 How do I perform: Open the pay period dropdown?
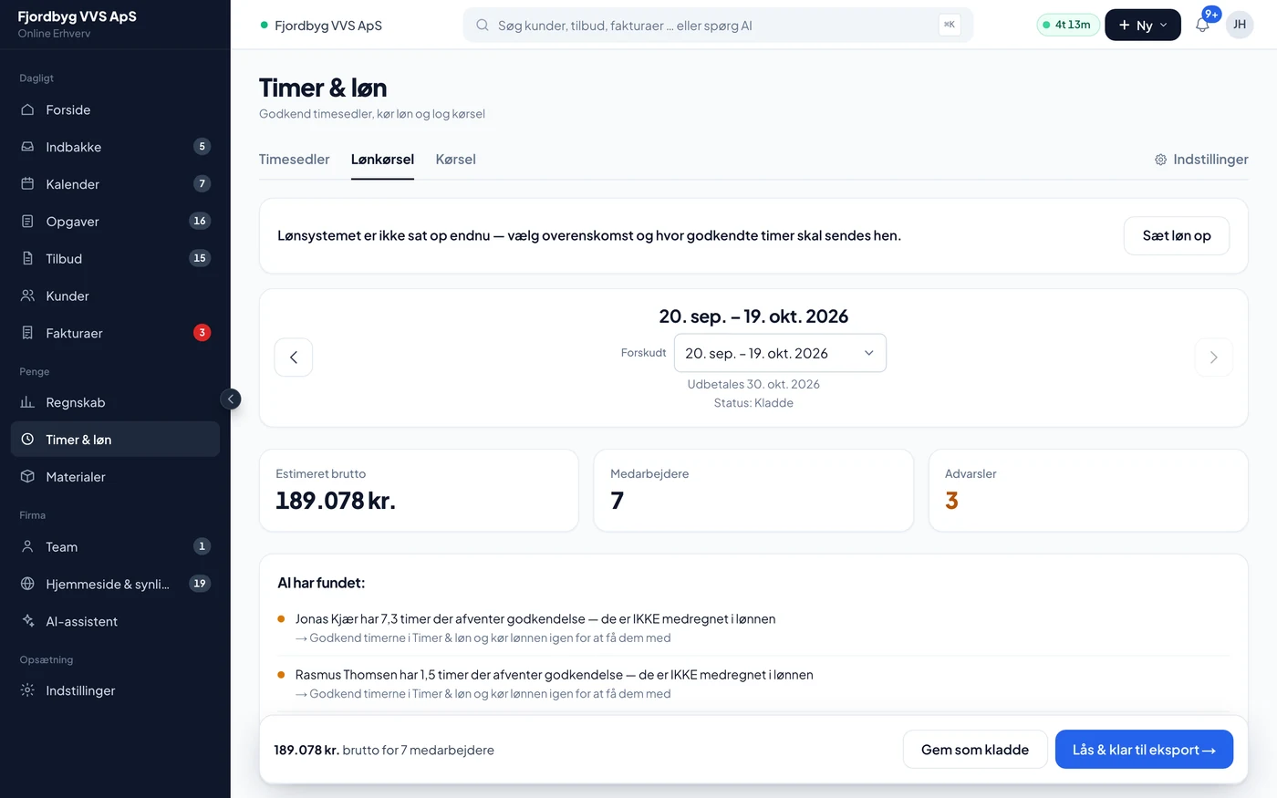[780, 353]
